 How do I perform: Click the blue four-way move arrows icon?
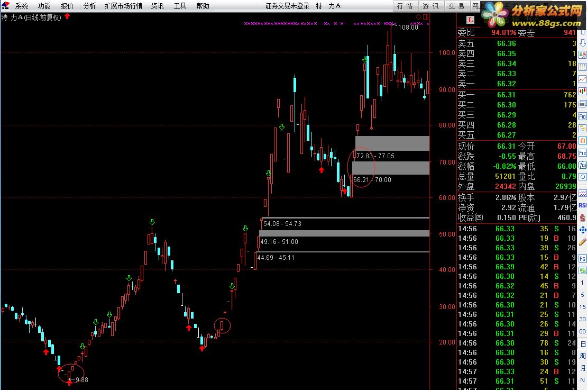pyautogui.click(x=583, y=230)
